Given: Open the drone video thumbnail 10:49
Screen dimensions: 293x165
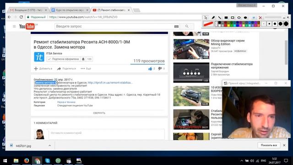Looking at the screenshot, I should (191, 96).
